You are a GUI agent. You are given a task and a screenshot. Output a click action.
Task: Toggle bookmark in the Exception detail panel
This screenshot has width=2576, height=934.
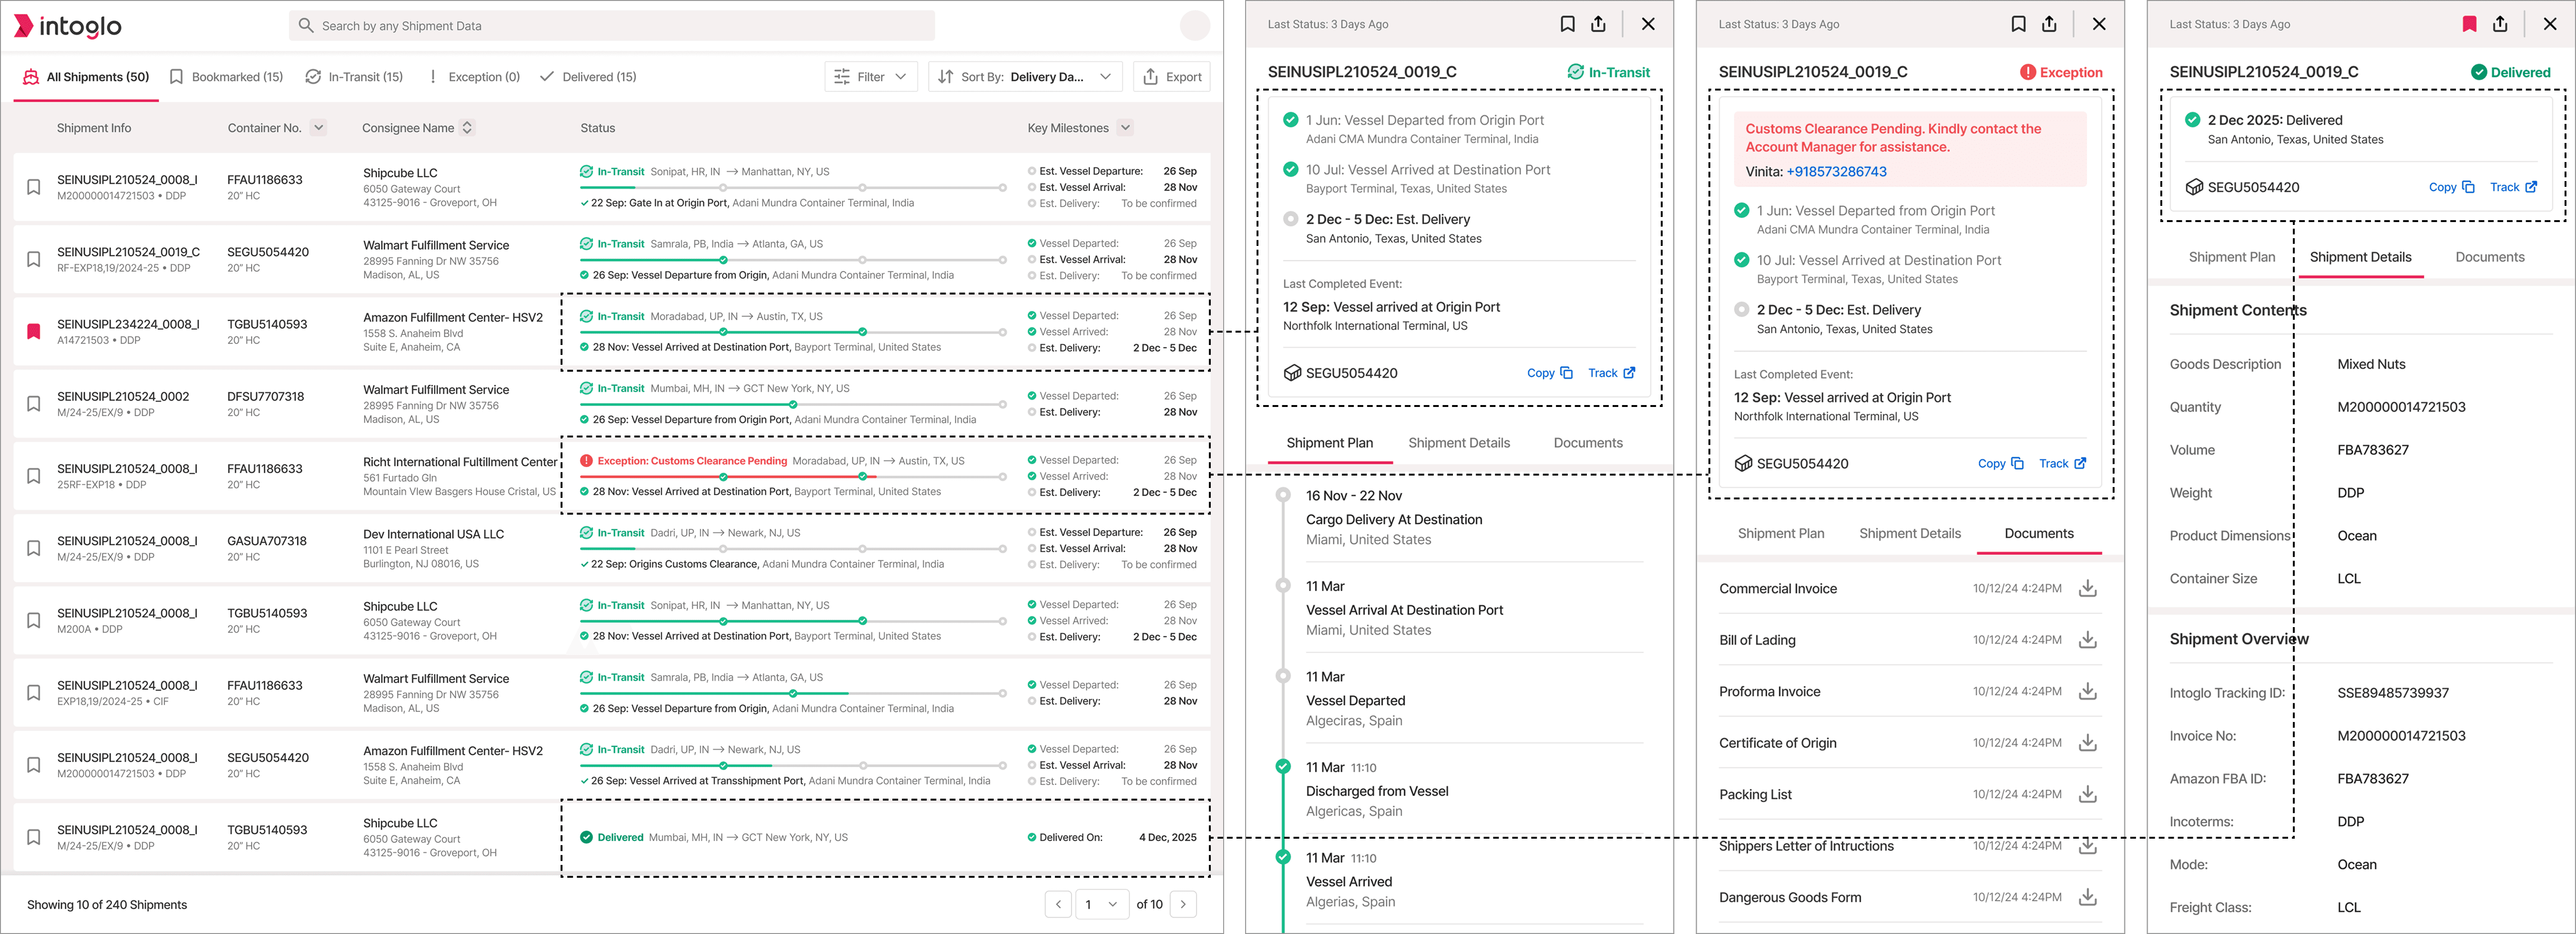pos(2019,24)
